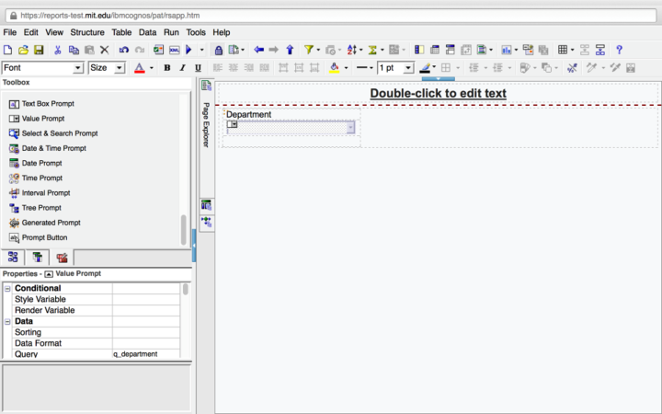
Task: Toggle Italic text formatting
Action: tap(182, 68)
